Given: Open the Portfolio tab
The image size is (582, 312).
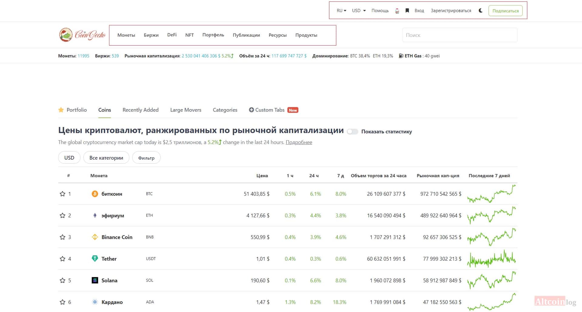Looking at the screenshot, I should pyautogui.click(x=72, y=110).
